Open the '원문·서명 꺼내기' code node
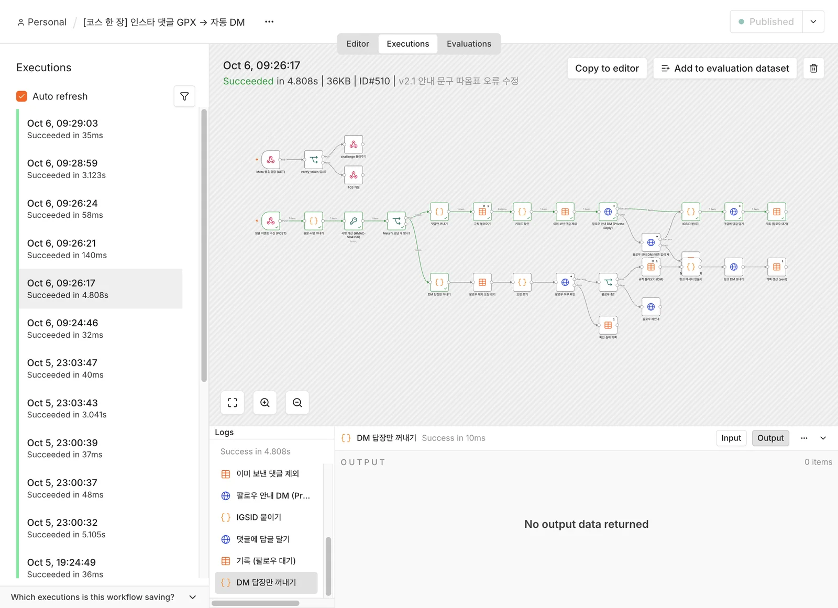 314,221
